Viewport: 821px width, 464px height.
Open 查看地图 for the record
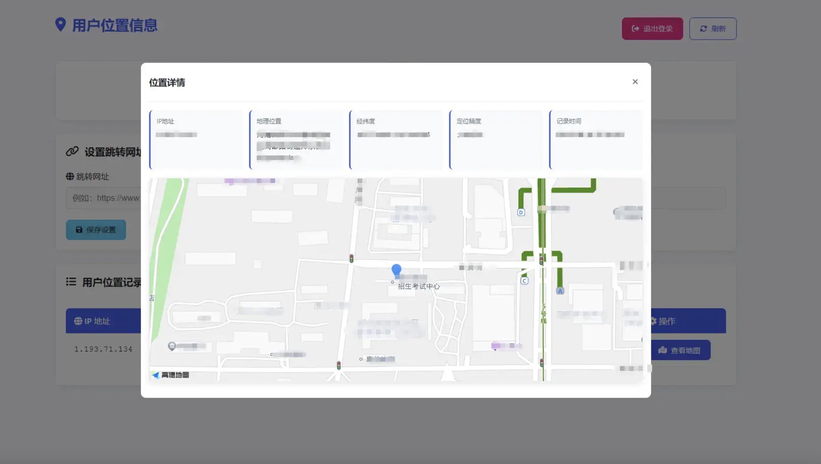pyautogui.click(x=680, y=350)
